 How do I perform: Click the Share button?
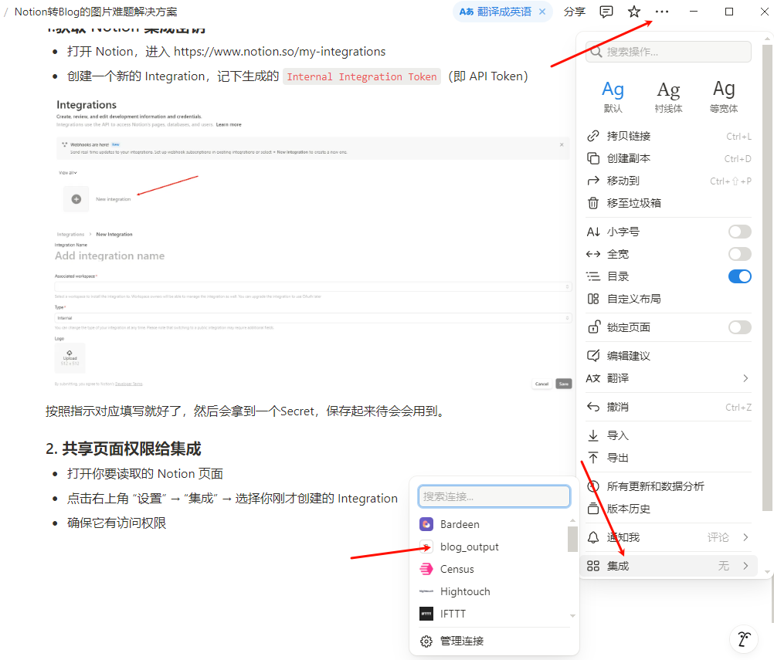(575, 12)
